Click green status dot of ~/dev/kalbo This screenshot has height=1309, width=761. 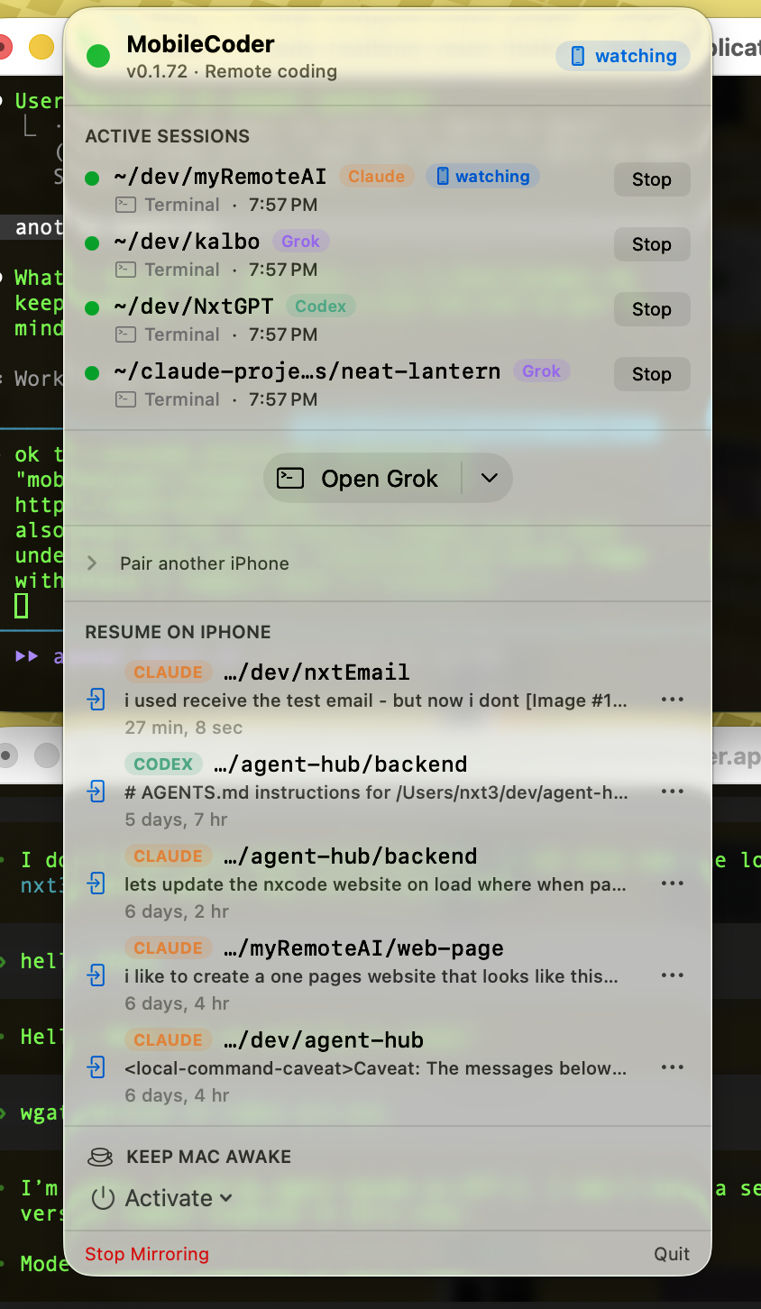[92, 243]
